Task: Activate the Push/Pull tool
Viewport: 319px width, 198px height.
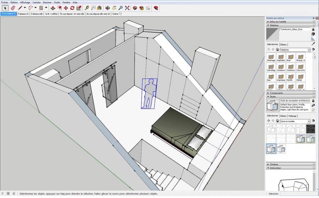Action: (x=53, y=8)
